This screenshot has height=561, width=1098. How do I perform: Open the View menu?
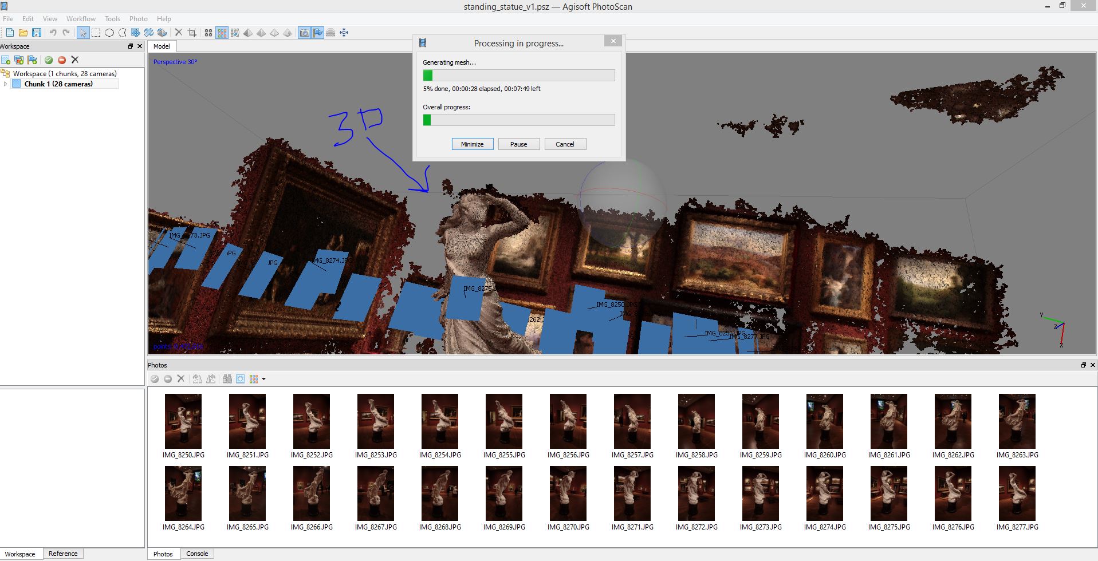pos(50,18)
